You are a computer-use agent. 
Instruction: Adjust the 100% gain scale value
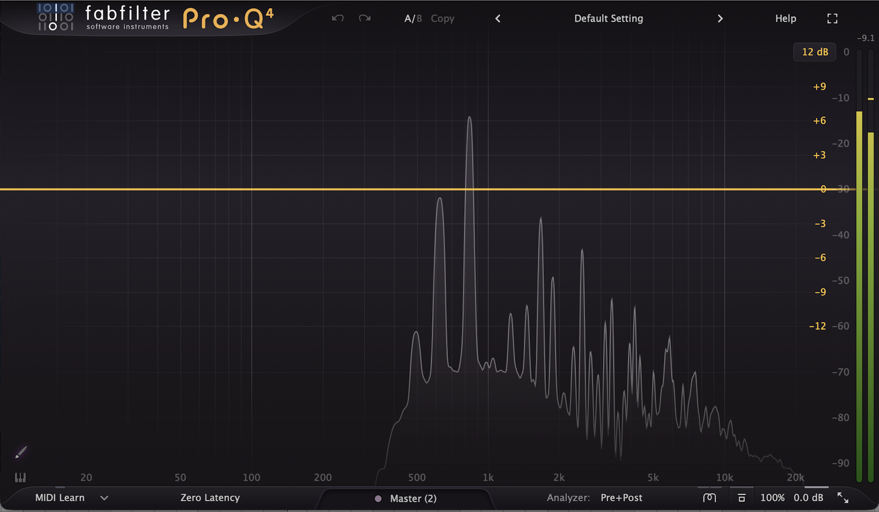click(772, 498)
